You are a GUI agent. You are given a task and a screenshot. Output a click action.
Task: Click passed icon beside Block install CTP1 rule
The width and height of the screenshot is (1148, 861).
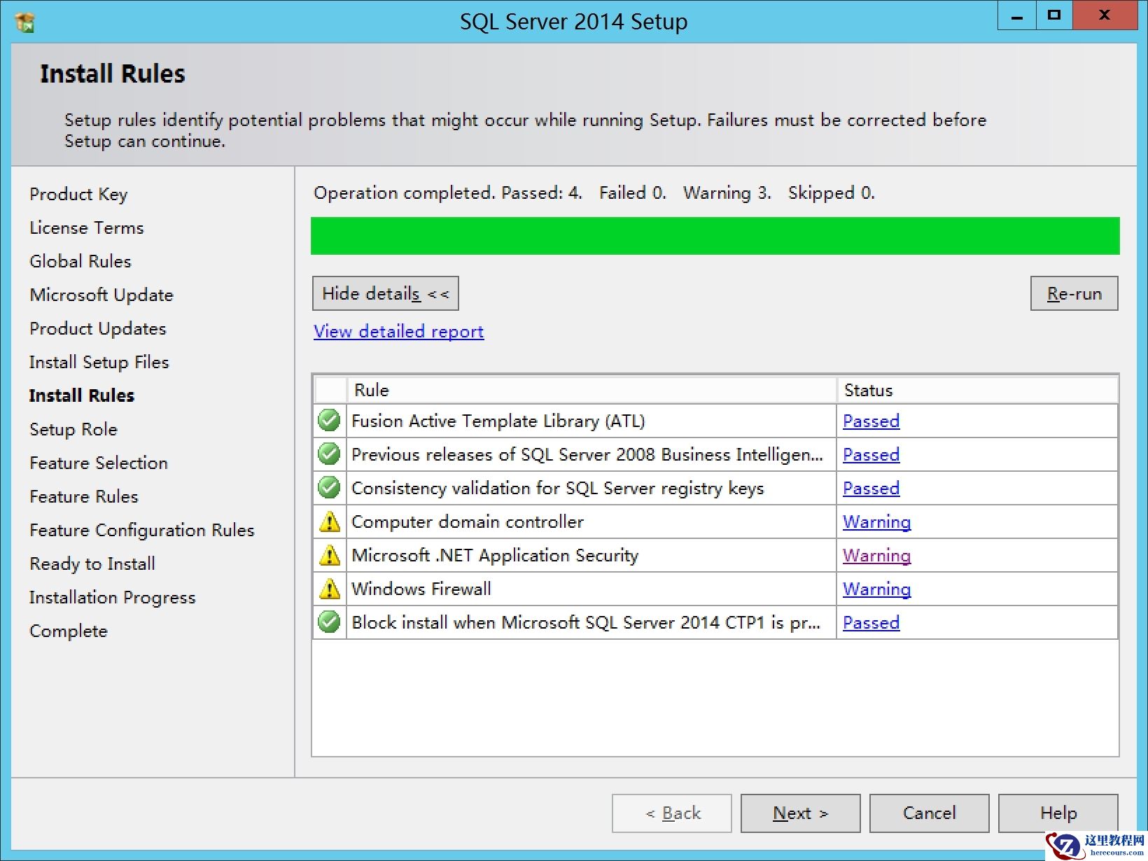click(x=329, y=622)
